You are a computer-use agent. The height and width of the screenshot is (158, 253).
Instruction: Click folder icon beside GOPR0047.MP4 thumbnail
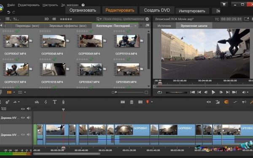(31, 40)
